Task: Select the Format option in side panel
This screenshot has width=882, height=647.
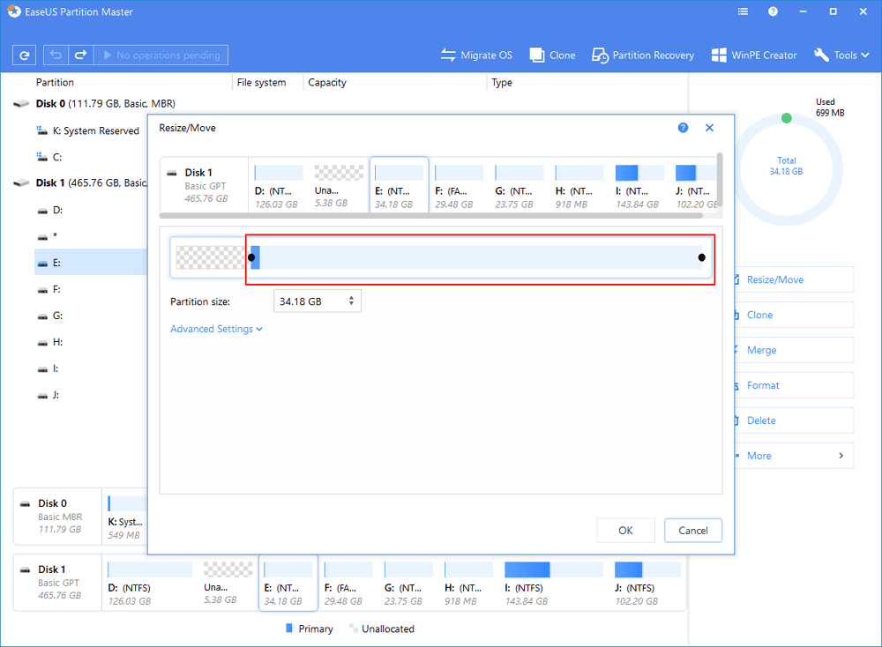Action: pyautogui.click(x=763, y=385)
